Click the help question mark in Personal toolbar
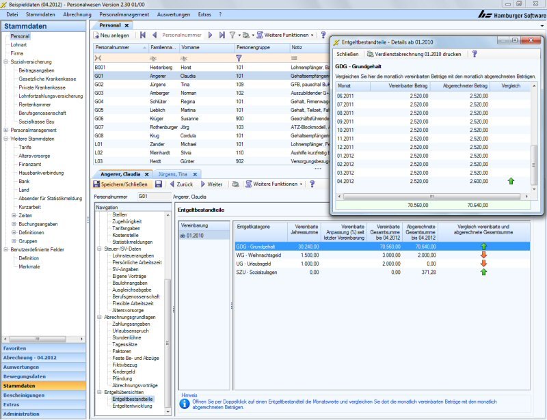 [x=323, y=35]
